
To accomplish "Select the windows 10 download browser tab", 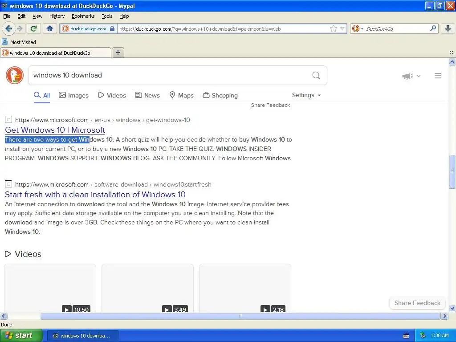I will [x=56, y=53].
